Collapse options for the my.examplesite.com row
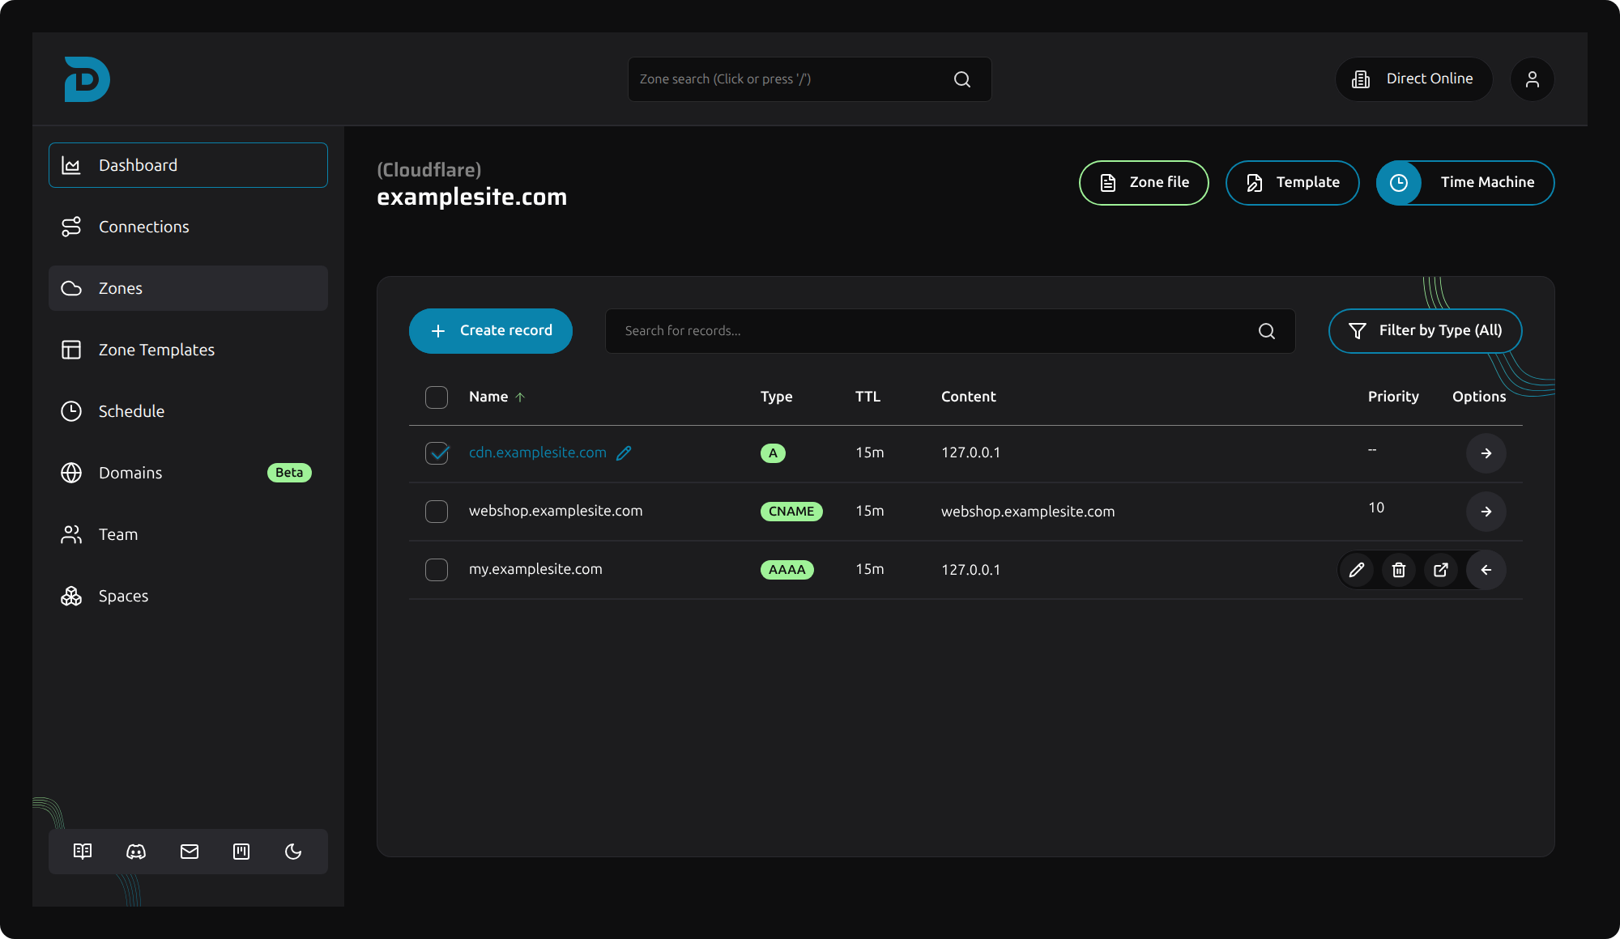This screenshot has width=1620, height=939. tap(1486, 570)
